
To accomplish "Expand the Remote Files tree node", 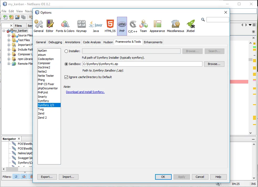I will [9, 64].
